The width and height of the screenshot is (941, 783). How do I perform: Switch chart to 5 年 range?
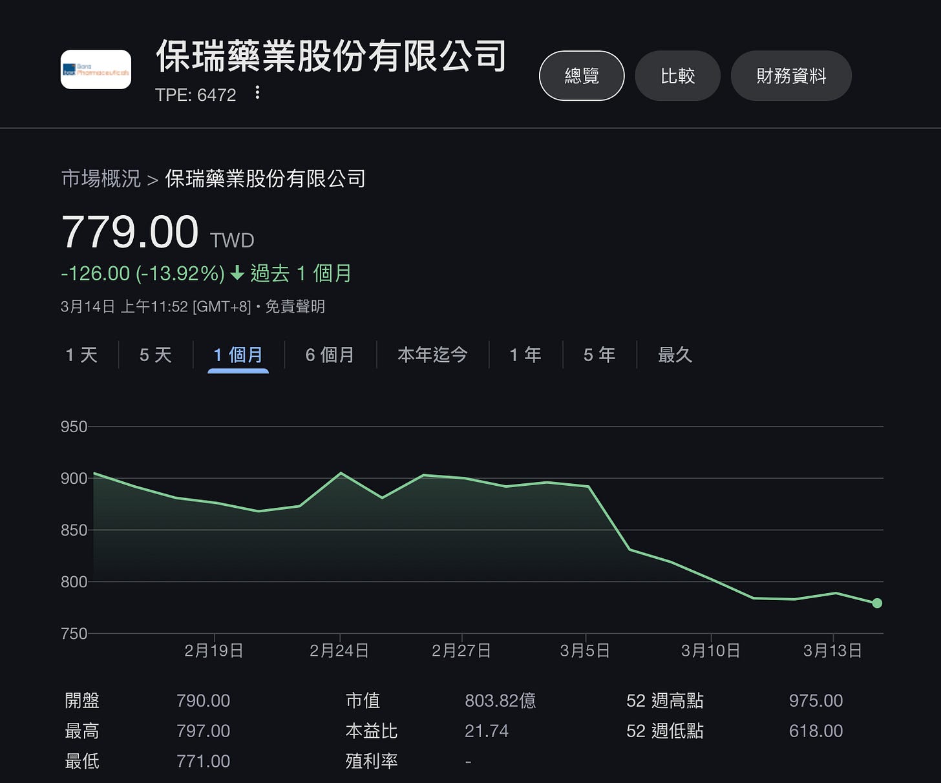(599, 355)
